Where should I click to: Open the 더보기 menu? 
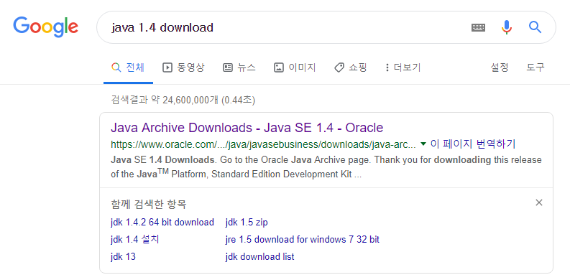coord(403,67)
